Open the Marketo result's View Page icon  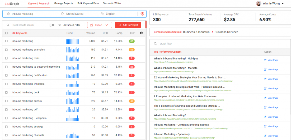[x=265, y=69]
